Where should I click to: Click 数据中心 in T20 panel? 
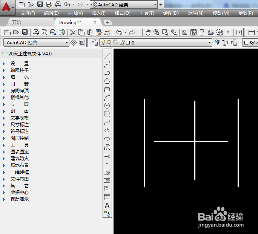pyautogui.click(x=20, y=193)
